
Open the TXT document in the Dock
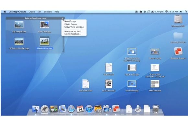coord(129,109)
